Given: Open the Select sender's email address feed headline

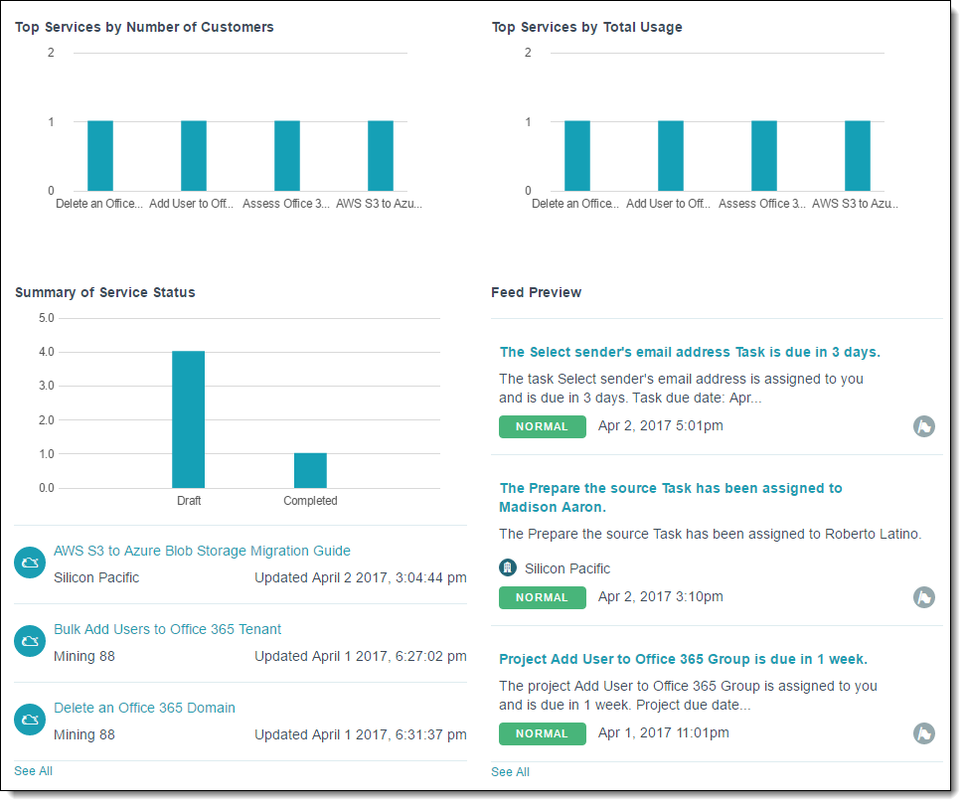Looking at the screenshot, I should (690, 352).
